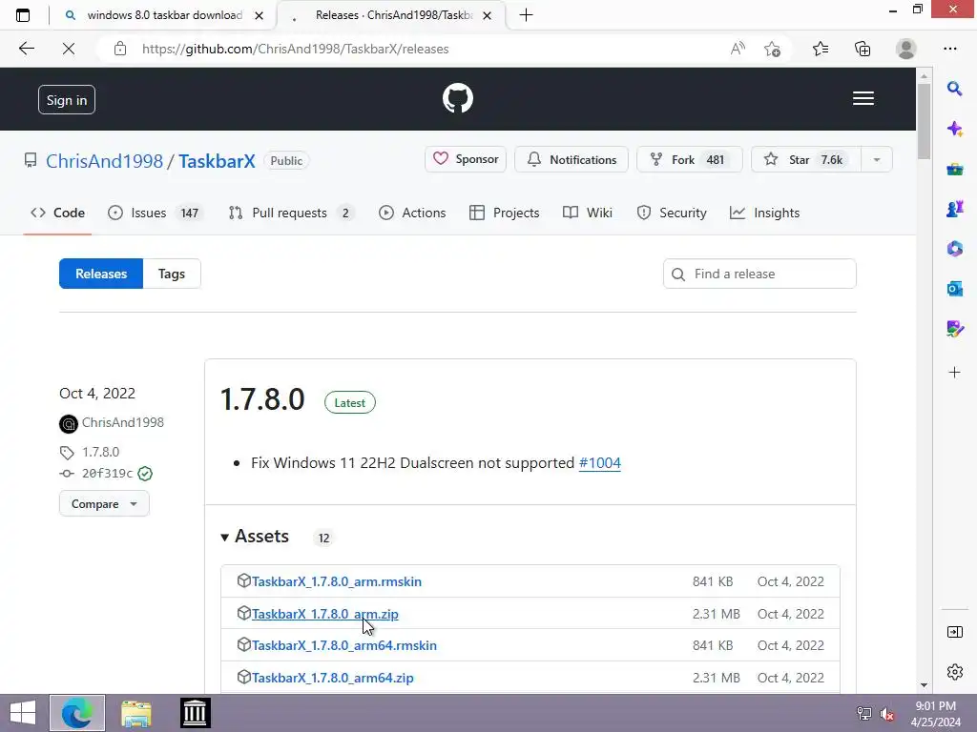Viewport: 977px width, 732px height.
Task: Open the Security tab
Action: pos(671,213)
